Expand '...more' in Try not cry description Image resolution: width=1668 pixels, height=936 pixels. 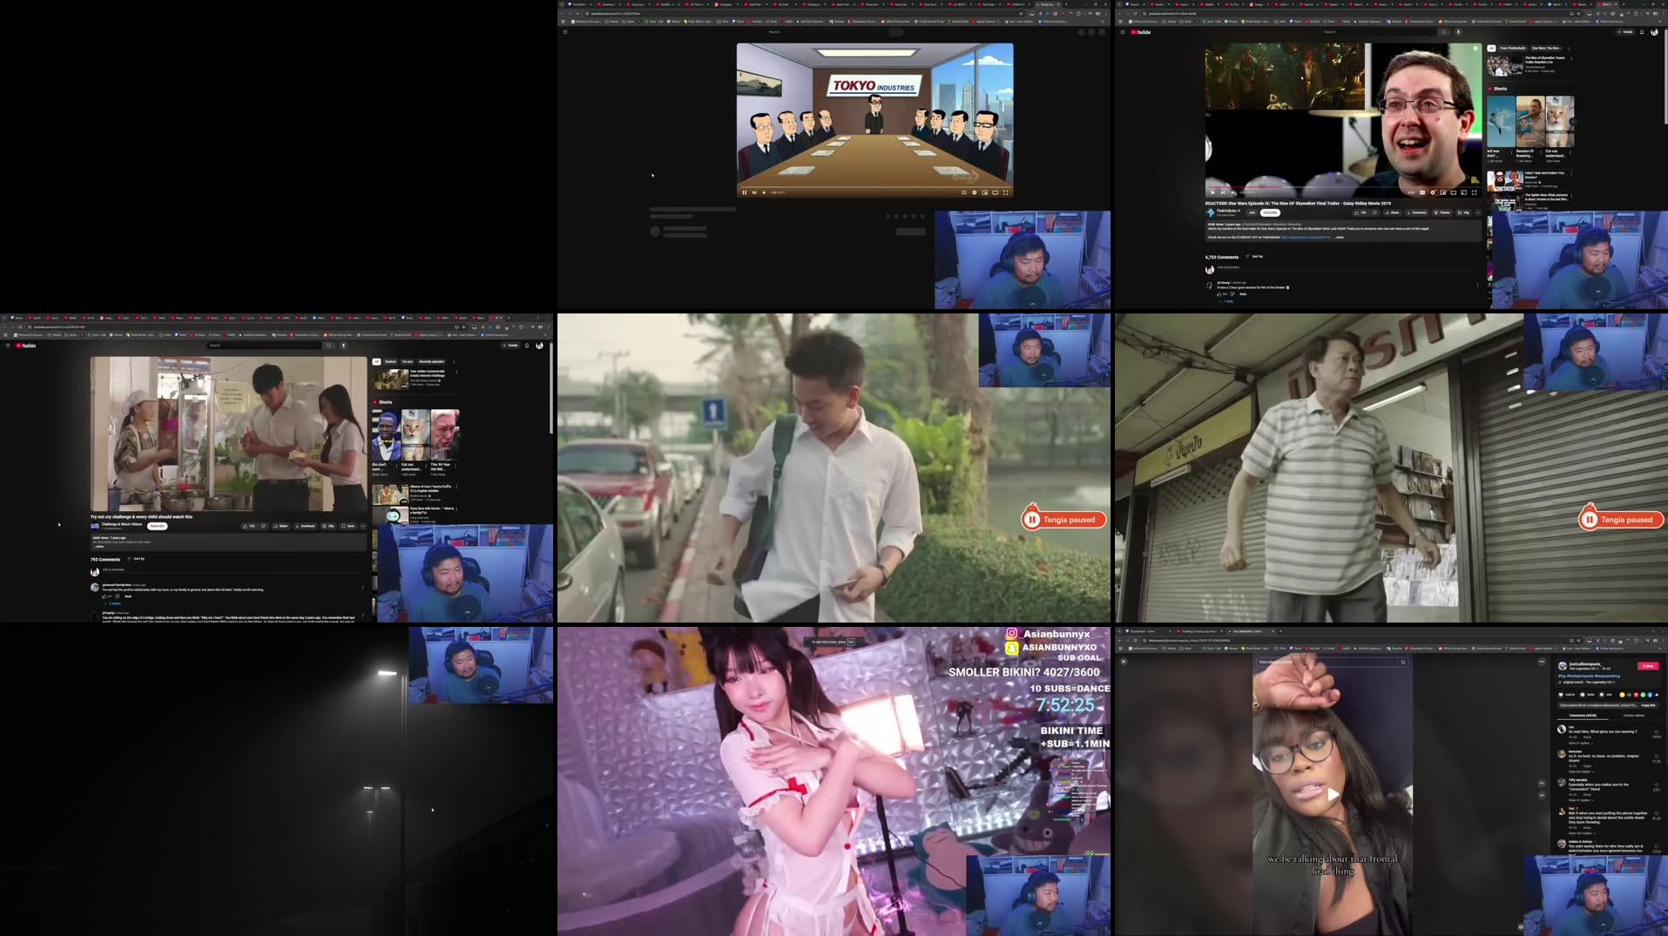[x=98, y=547]
